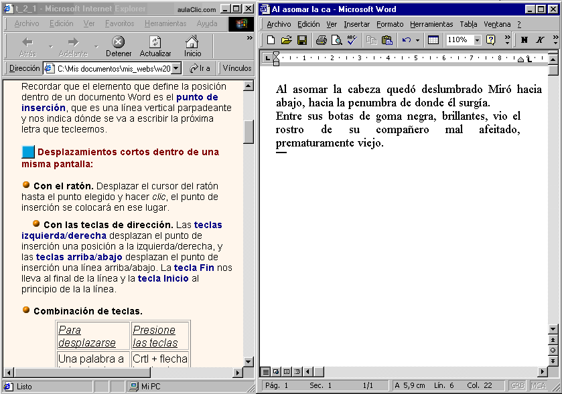Screen dimensions: 562x394
Task: Open the Formato menu in Word
Action: (x=390, y=24)
